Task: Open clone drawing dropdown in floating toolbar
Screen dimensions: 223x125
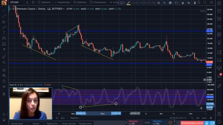Action: pyautogui.click(x=177, y=3)
